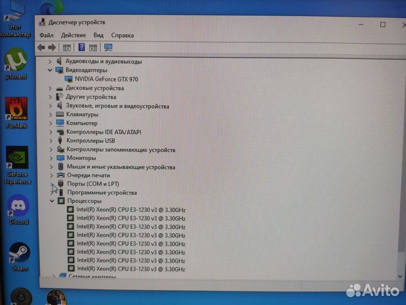
Task: Open FurMark desktop shortcut
Action: (x=16, y=113)
